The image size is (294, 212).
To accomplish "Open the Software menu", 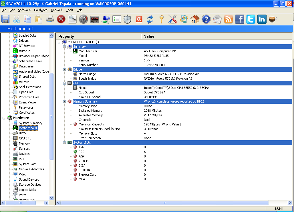I will tap(24, 10).
